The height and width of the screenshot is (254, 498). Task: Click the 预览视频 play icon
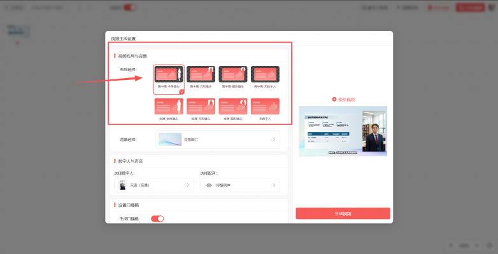pos(334,99)
